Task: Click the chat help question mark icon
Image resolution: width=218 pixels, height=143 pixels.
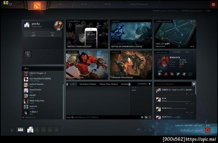Action: point(150,117)
